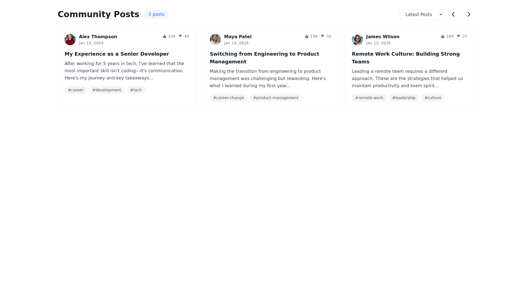This screenshot has height=299, width=532.
Task: Select the #leadership tag
Action: pos(404,98)
